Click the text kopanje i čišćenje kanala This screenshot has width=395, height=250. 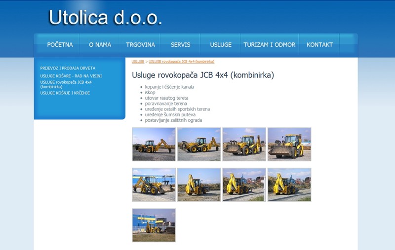click(169, 87)
